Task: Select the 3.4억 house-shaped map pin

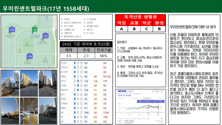Action: click(x=45, y=36)
